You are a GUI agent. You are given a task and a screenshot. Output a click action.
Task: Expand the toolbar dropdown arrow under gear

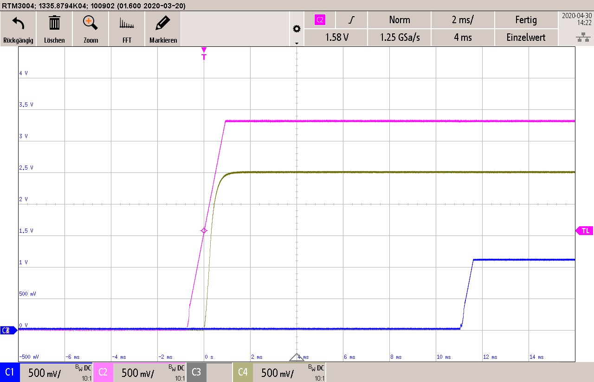(297, 43)
